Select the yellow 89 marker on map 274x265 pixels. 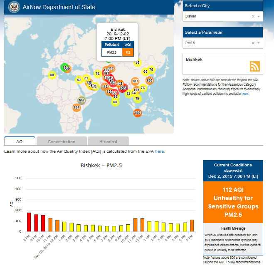point(52,75)
